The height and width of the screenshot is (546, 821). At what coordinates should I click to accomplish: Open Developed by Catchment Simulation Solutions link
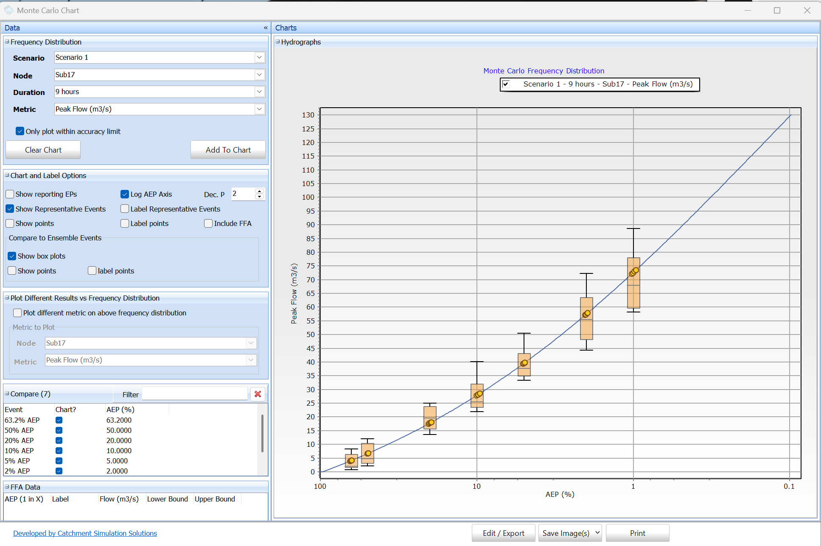[x=85, y=533]
